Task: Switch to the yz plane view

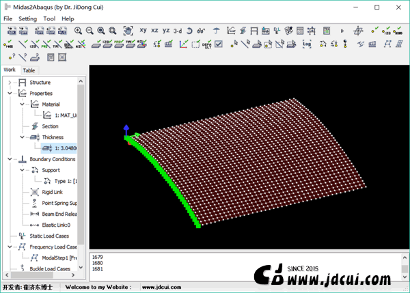Action: click(166, 30)
